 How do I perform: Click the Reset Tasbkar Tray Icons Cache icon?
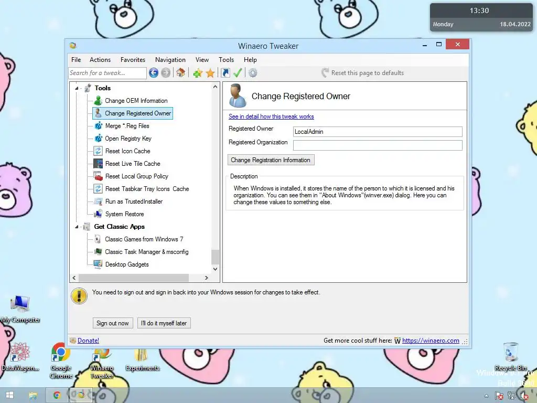[x=98, y=189]
